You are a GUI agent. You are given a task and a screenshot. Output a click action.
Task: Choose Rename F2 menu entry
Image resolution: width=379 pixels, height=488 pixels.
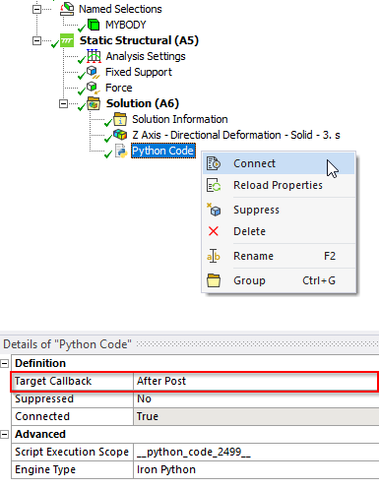click(x=279, y=256)
